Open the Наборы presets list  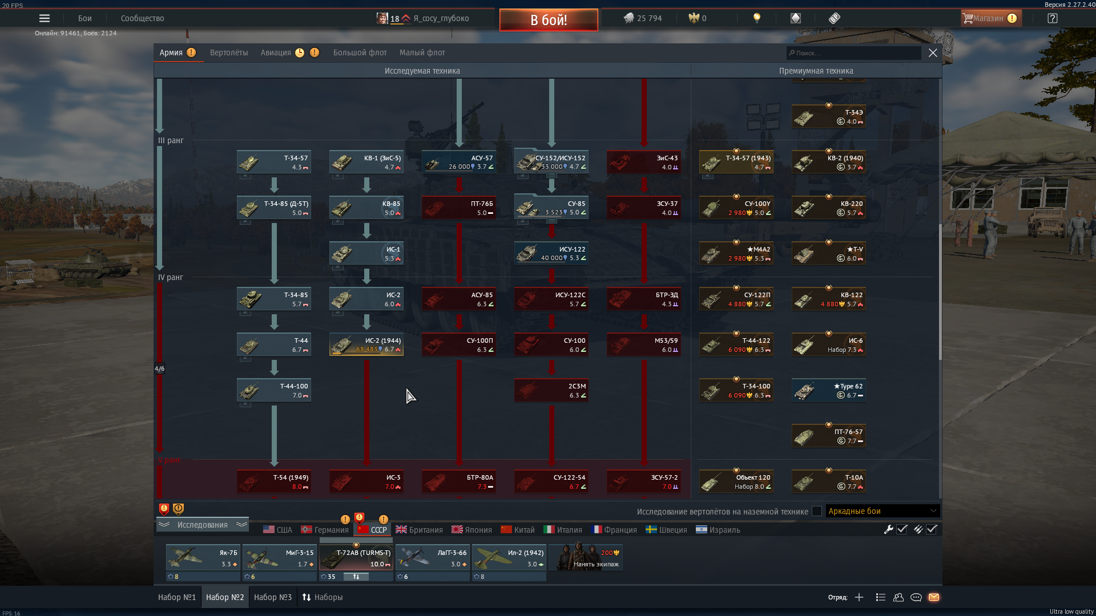[x=323, y=597]
